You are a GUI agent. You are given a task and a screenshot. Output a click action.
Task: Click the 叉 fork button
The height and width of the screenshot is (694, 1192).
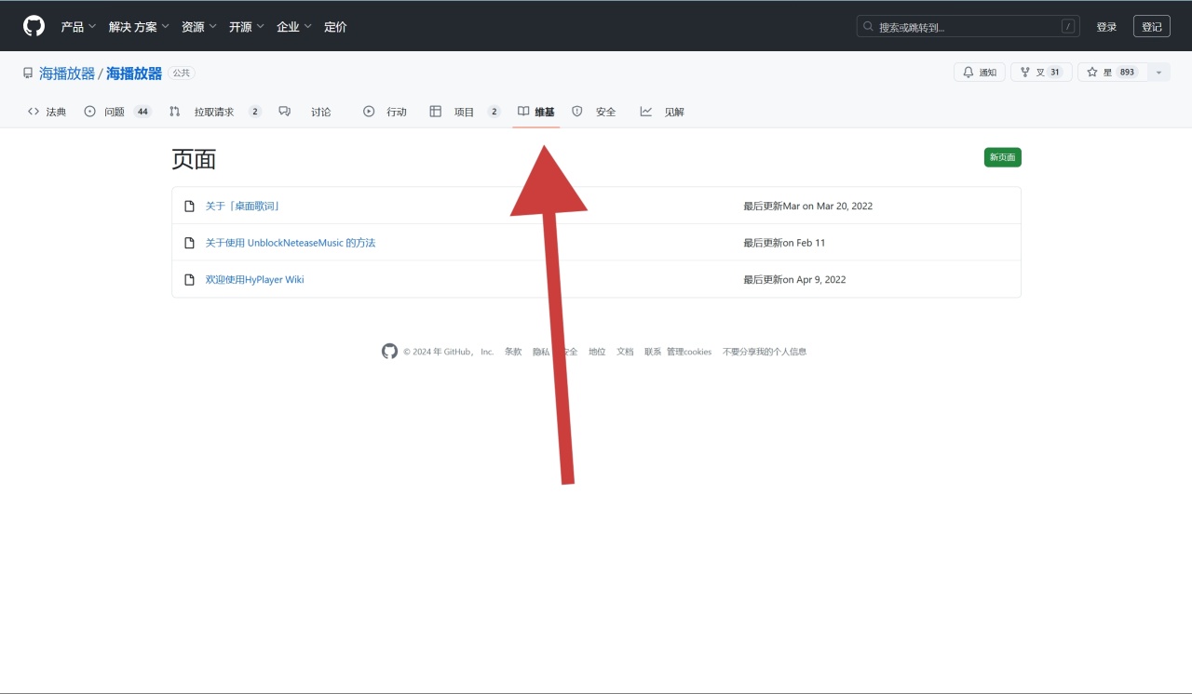tap(1041, 72)
